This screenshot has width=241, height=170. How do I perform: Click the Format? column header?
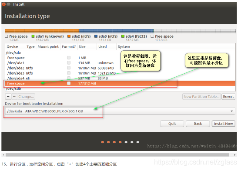point(69,46)
